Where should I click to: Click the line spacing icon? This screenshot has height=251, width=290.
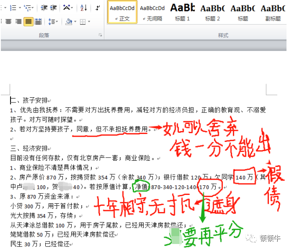pos(51,22)
